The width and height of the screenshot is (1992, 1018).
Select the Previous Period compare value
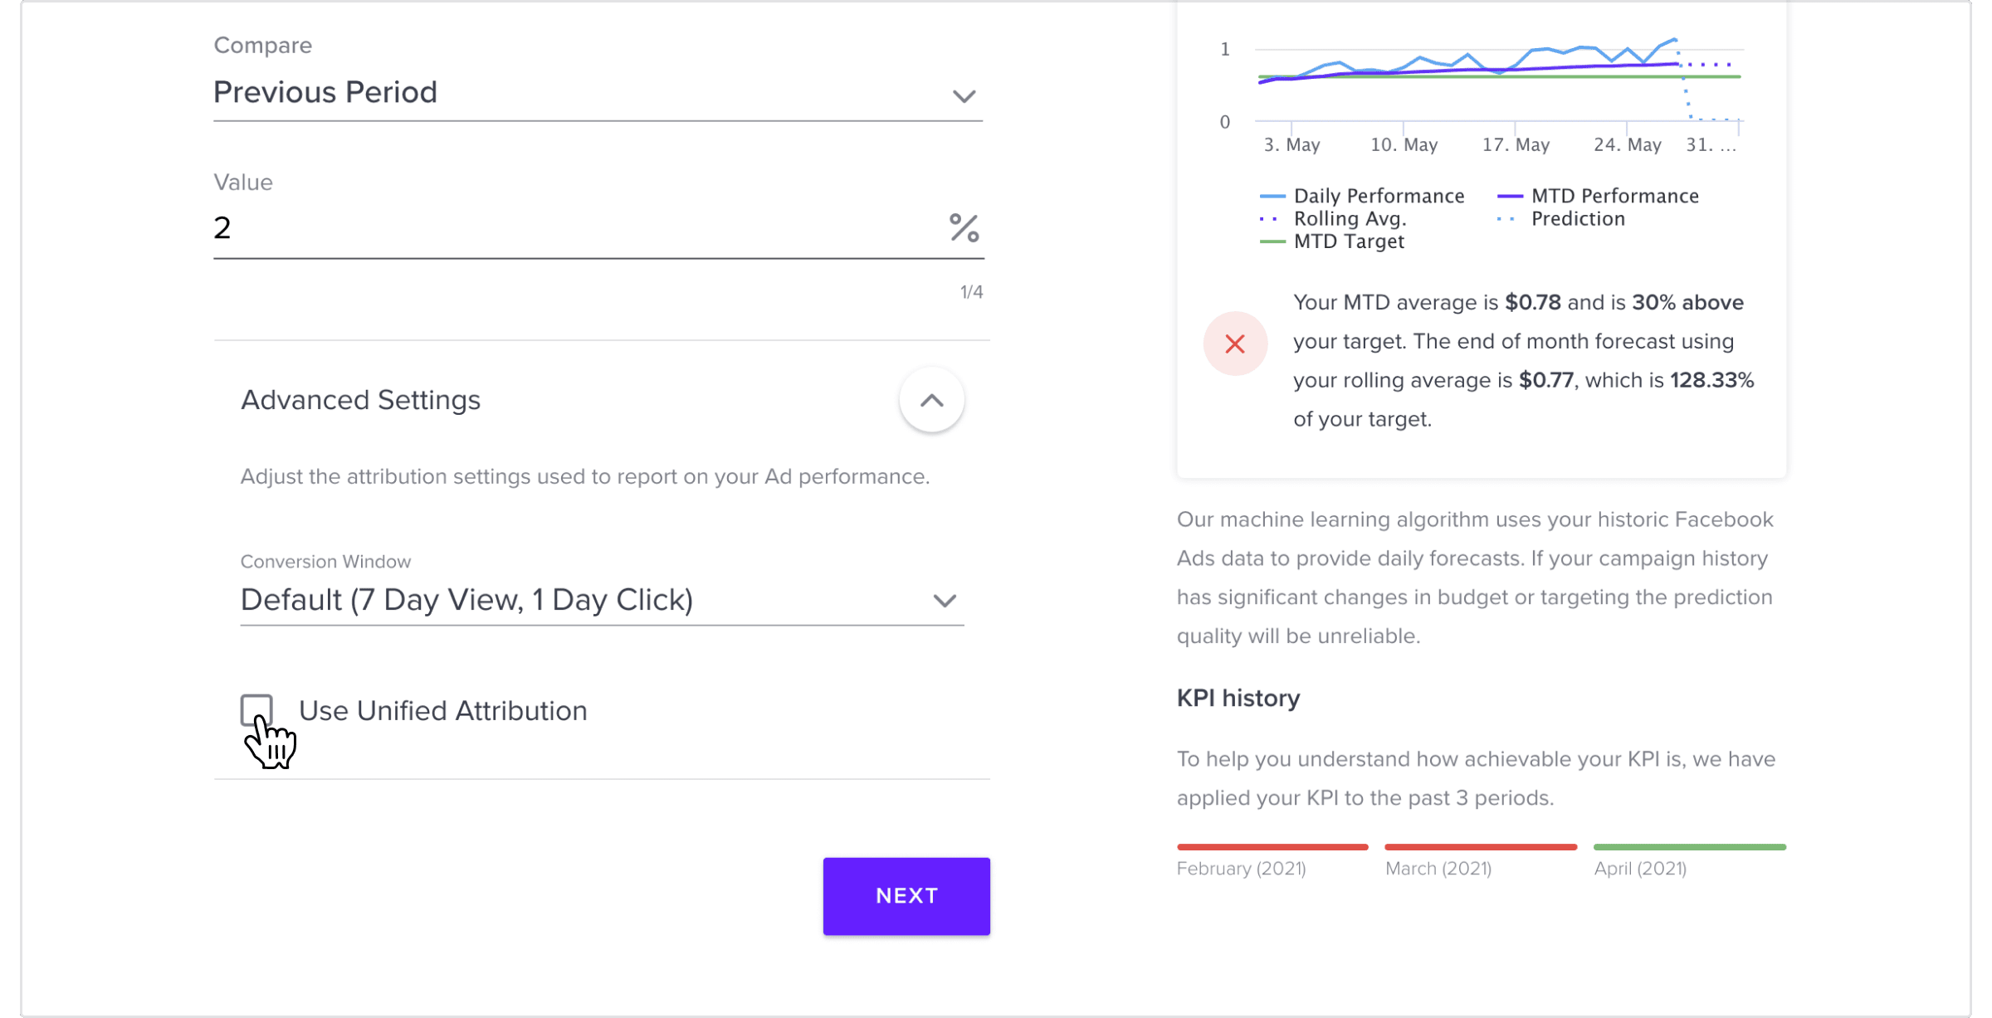point(325,92)
